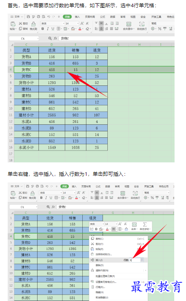This screenshot has height=301, width=186.
Task: Click Cut (剪切) in upper spreadsheet ribbon
Action: [x=23, y=24]
